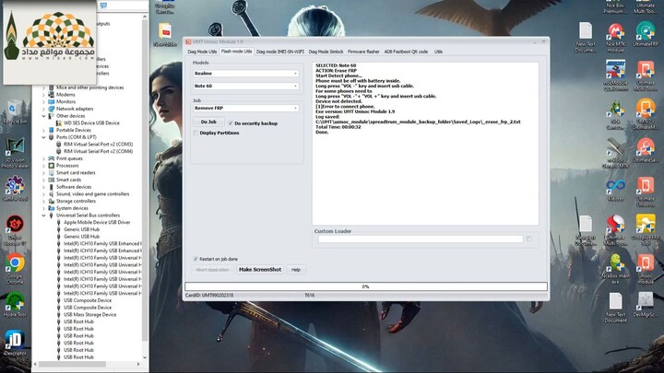664x373 pixels.
Task: Expand the Smart card readers node
Action: pyautogui.click(x=43, y=172)
